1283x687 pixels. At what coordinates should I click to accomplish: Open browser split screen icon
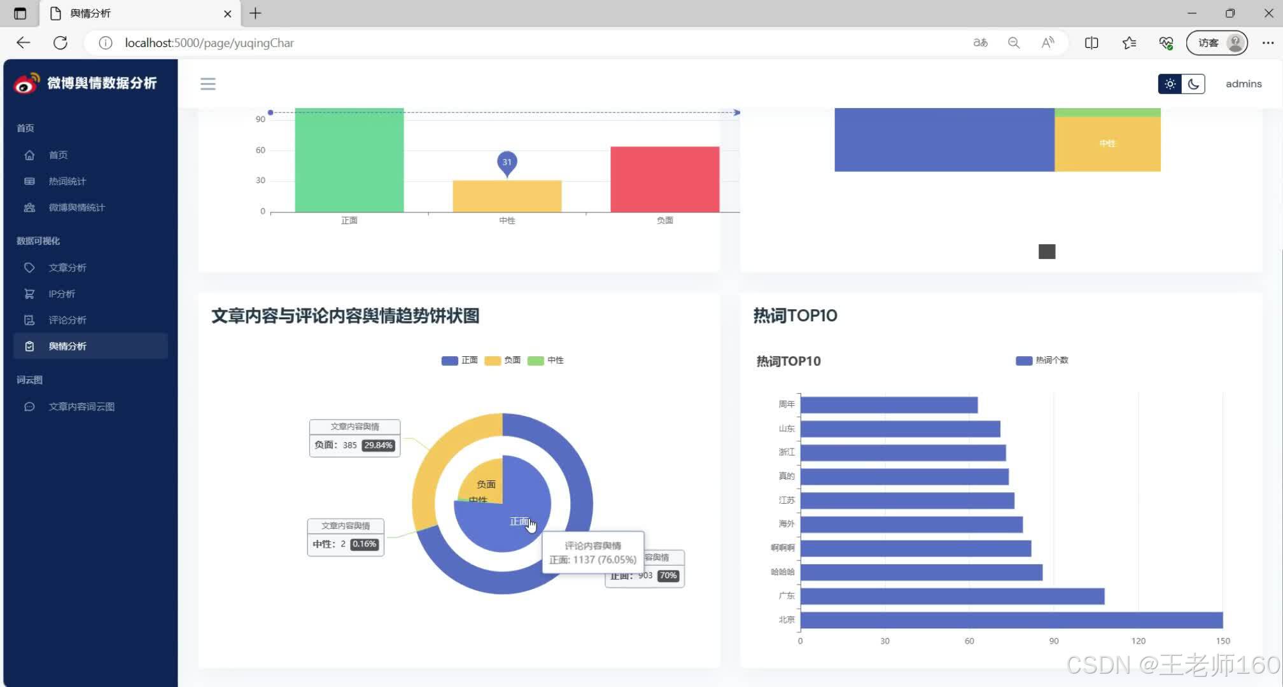click(x=1091, y=43)
